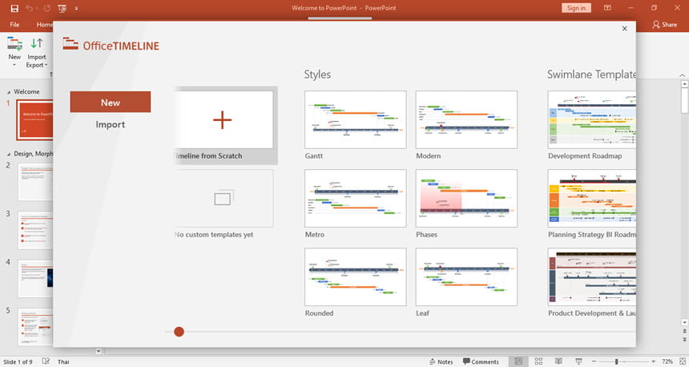The height and width of the screenshot is (367, 689).
Task: Click the Sign in button
Action: pos(576,8)
